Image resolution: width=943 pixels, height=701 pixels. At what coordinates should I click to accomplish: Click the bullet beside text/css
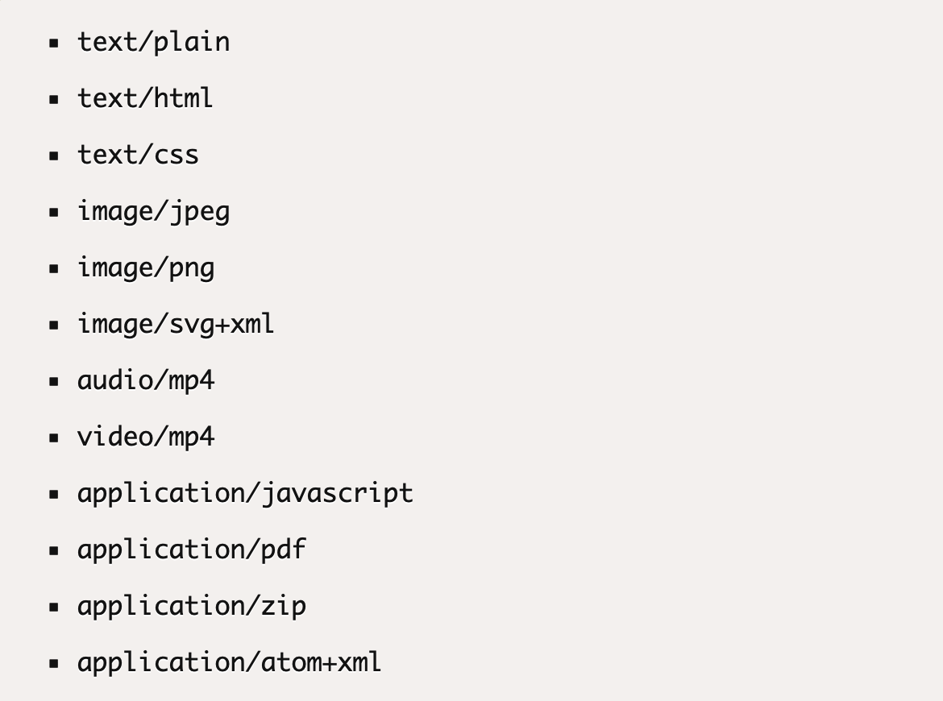click(54, 156)
